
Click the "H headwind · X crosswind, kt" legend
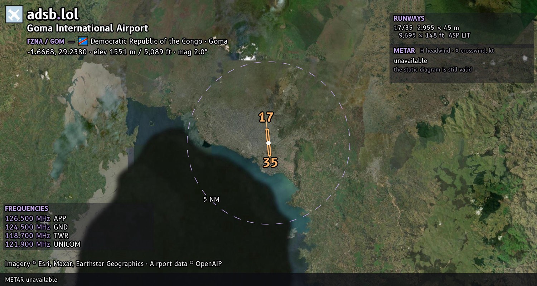click(457, 51)
